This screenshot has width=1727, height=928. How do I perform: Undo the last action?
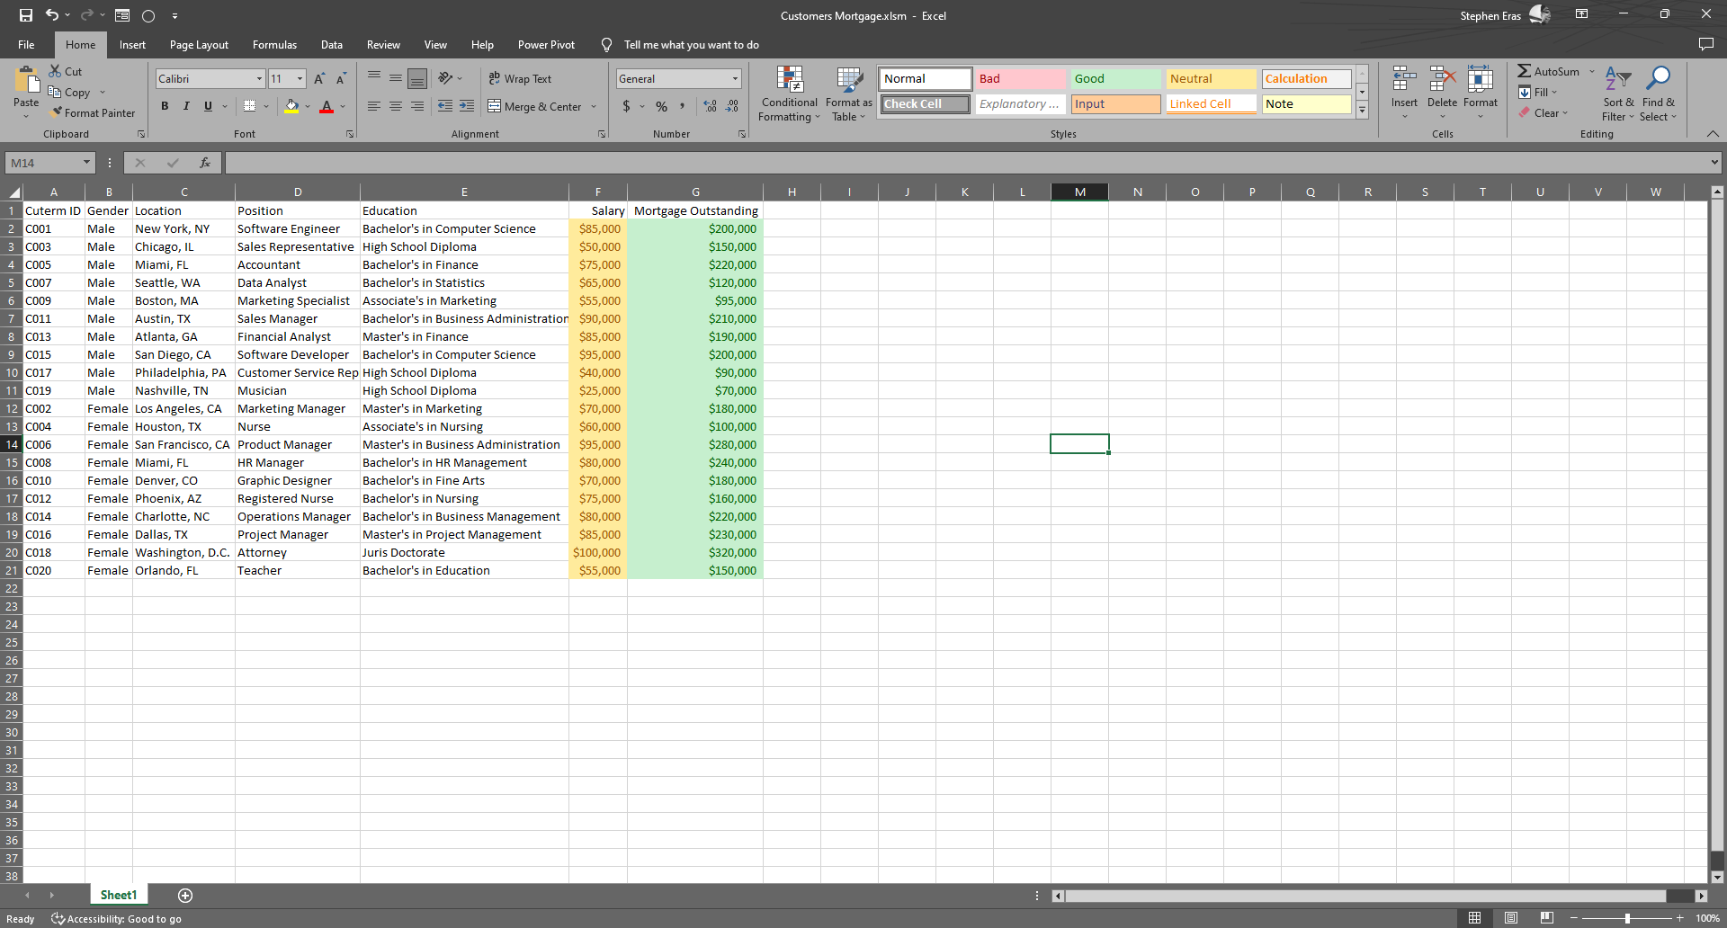click(x=51, y=15)
